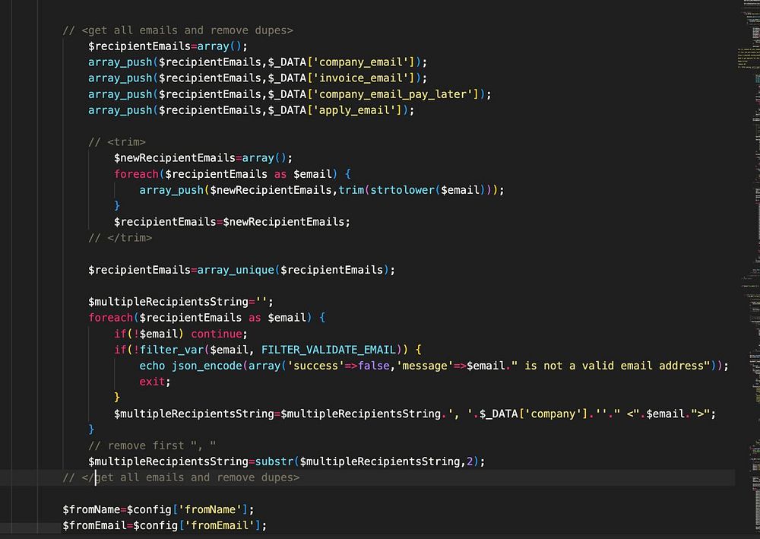Screen dimensions: 760x539
Task: Click $multipleRecipientsString=''; line
Action: coord(181,302)
